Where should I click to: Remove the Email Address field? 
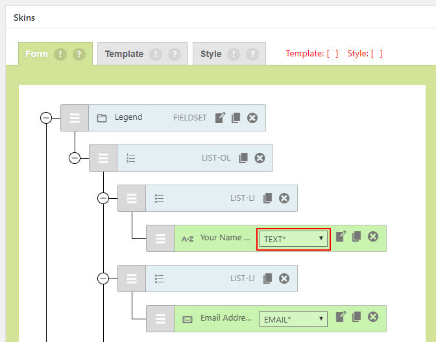click(373, 317)
